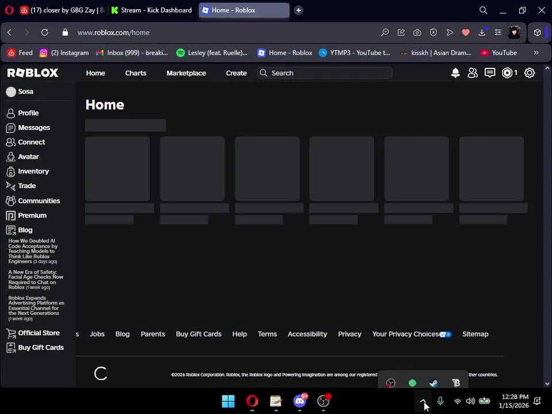Image resolution: width=552 pixels, height=414 pixels.
Task: Click the Roblox logo
Action: coord(33,73)
